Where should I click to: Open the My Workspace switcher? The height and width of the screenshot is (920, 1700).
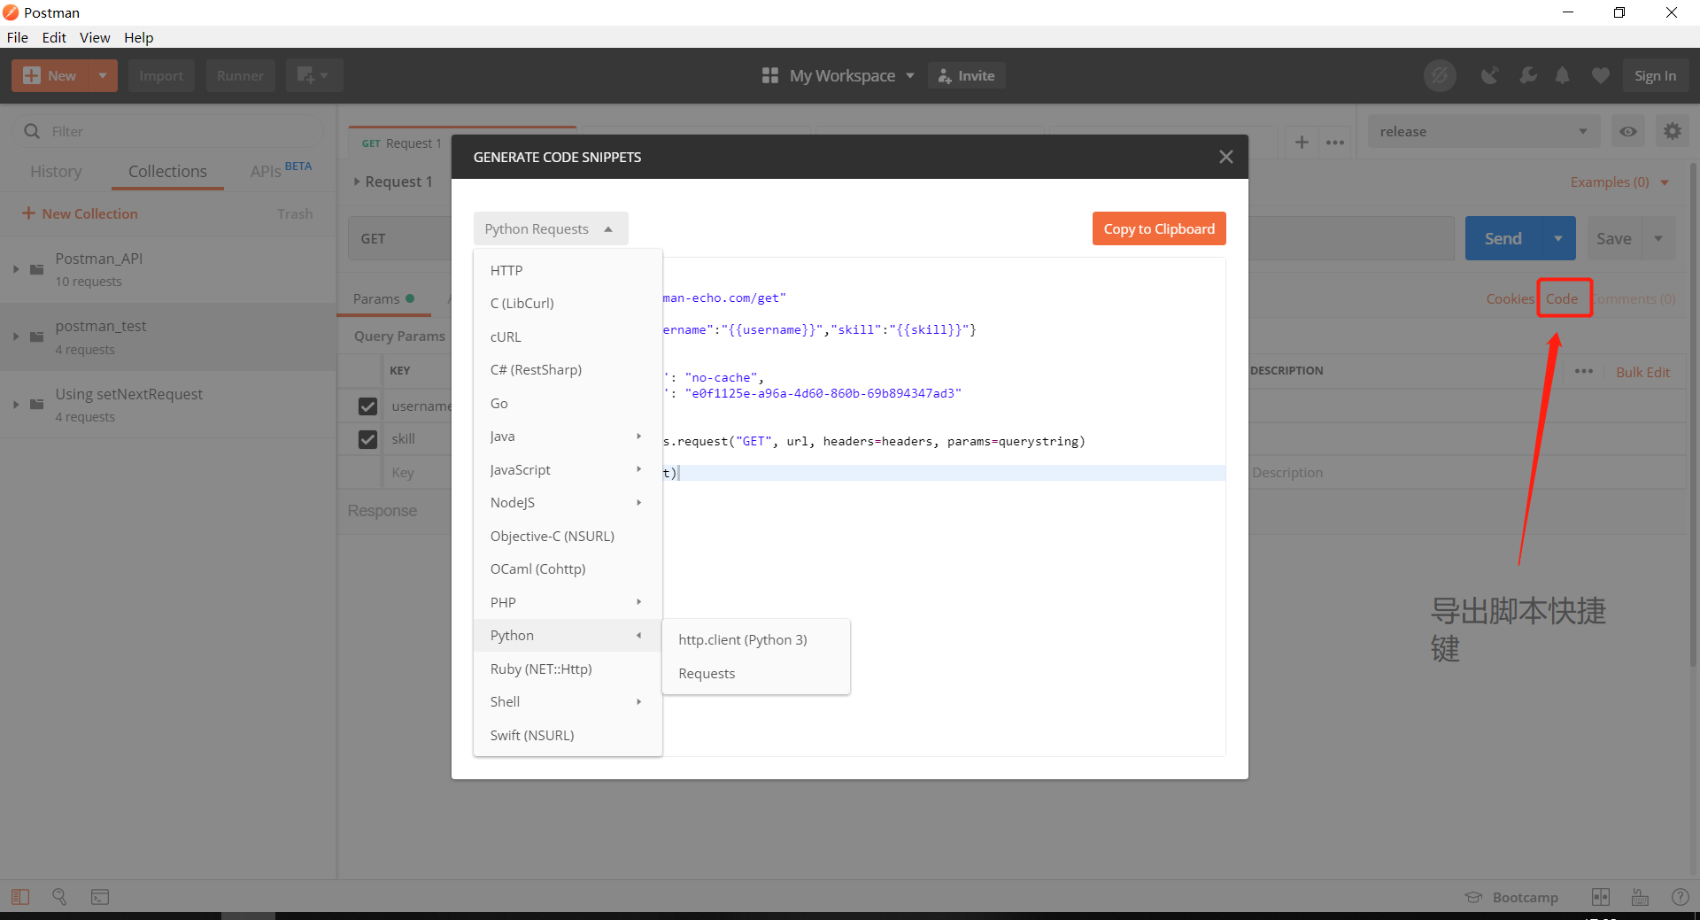[838, 75]
